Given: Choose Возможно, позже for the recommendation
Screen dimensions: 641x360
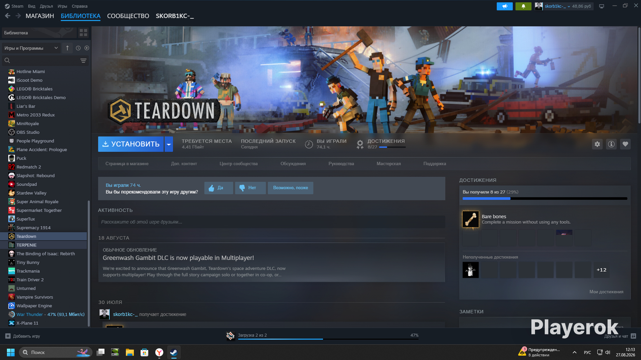Looking at the screenshot, I should pos(291,188).
